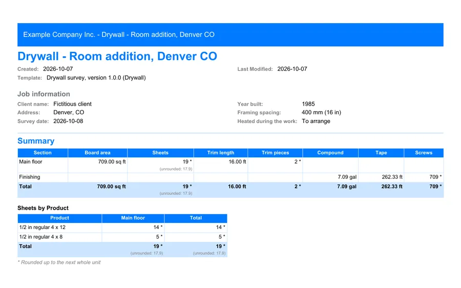Click the 'Board area' column header
This screenshot has width=461, height=288.
[x=98, y=153]
